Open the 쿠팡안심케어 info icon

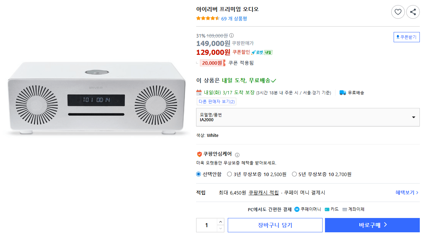click(x=237, y=155)
